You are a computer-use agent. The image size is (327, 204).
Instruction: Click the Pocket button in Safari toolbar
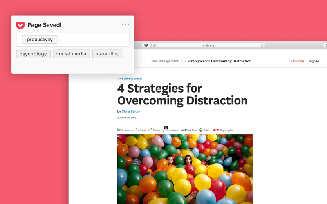pyautogui.click(x=146, y=45)
